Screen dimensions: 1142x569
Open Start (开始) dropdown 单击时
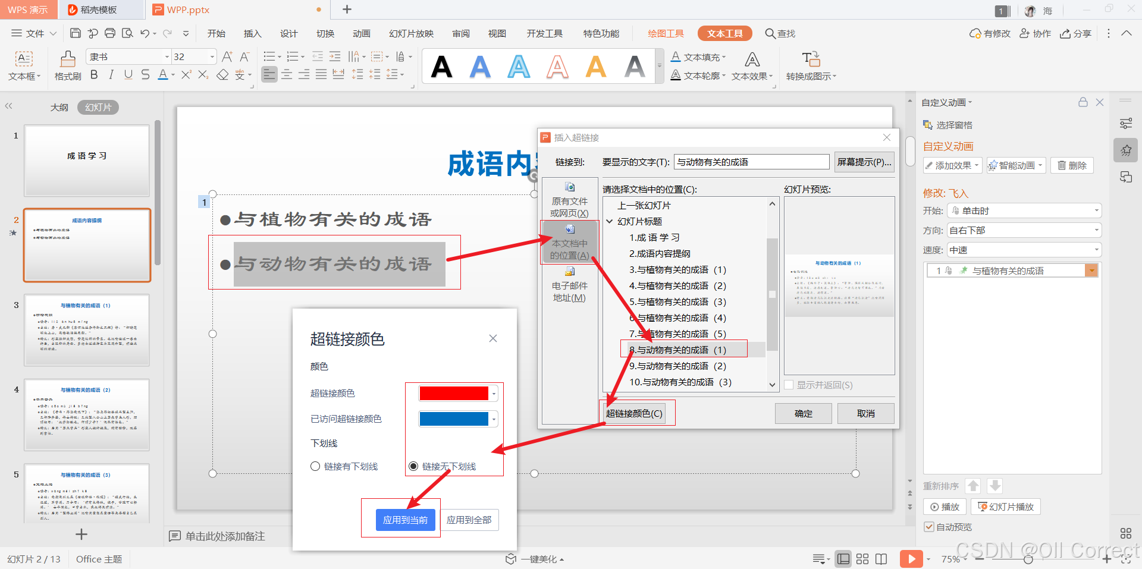click(x=1024, y=210)
